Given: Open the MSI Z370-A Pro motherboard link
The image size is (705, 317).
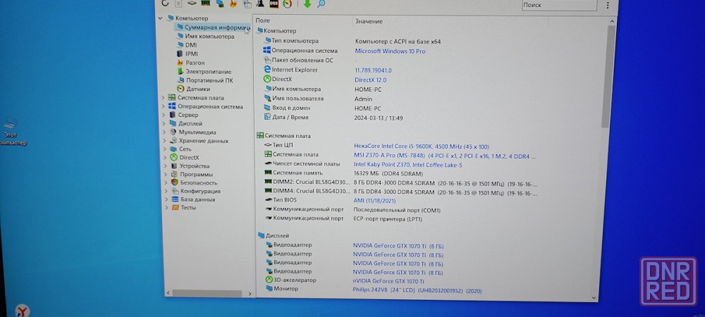Looking at the screenshot, I should pyautogui.click(x=445, y=156).
